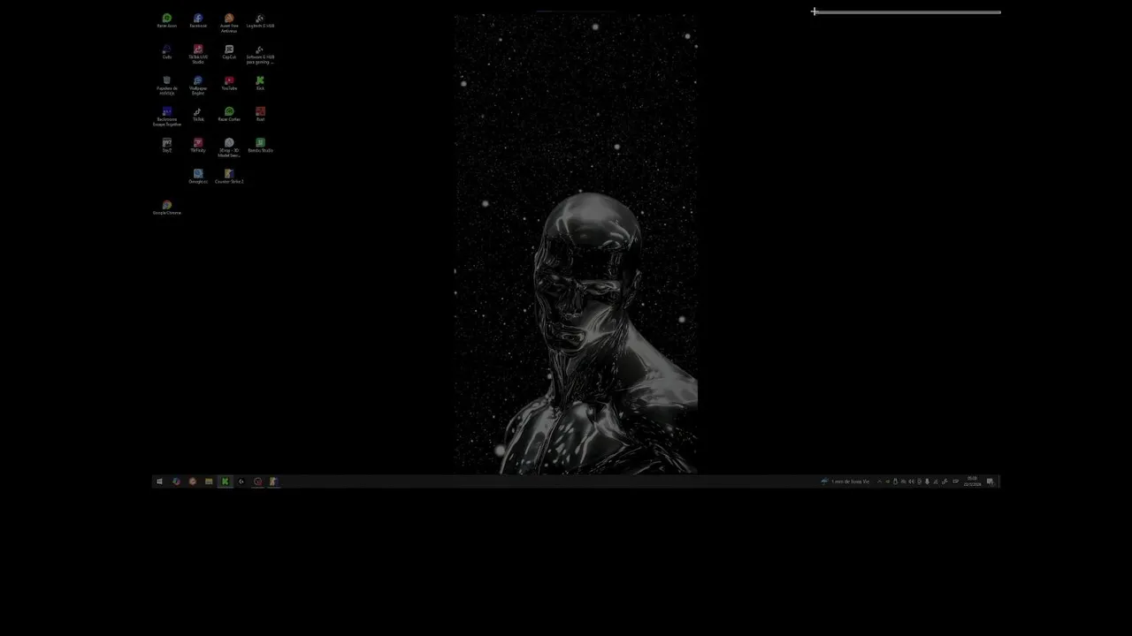Select the YouTube desktop shortcut
Image resolution: width=1132 pixels, height=636 pixels.
[x=229, y=83]
